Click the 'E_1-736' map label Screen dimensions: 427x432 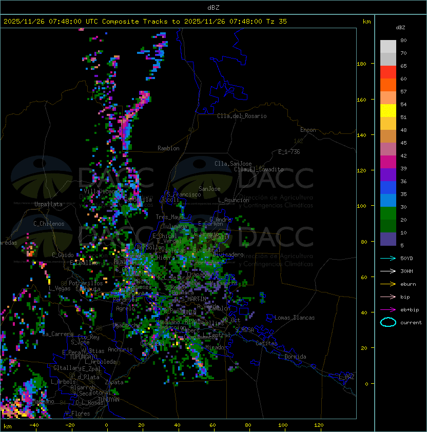click(289, 152)
